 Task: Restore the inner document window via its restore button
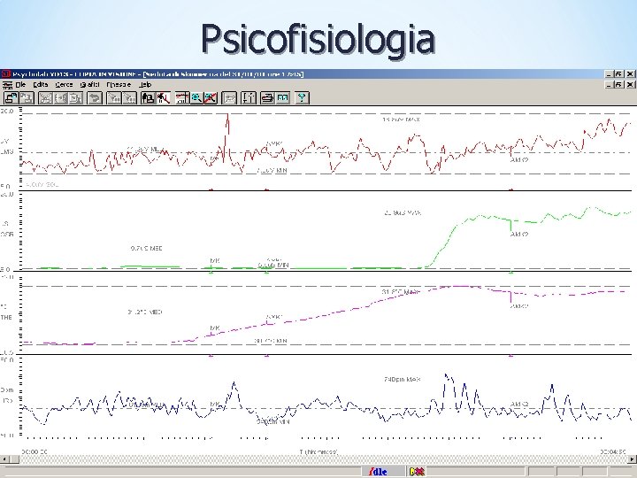pos(618,85)
